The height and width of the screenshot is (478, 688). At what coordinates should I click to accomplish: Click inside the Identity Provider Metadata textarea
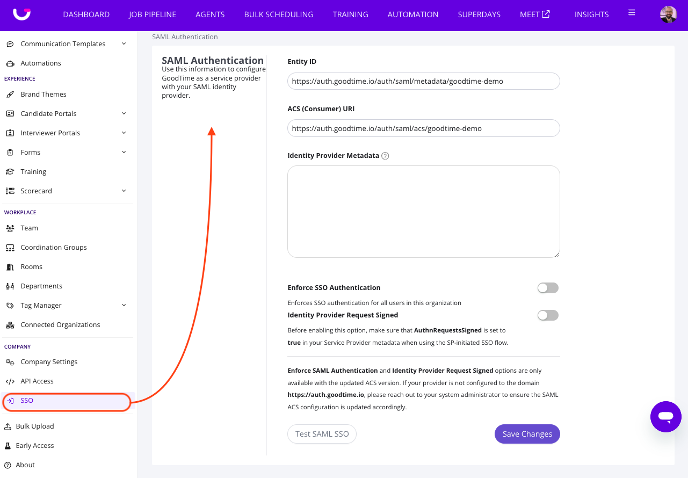[423, 212]
